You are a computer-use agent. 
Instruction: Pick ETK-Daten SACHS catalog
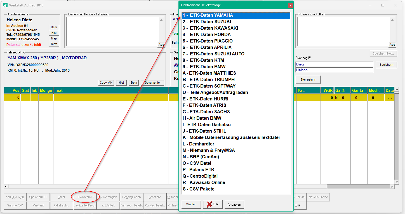236,112
